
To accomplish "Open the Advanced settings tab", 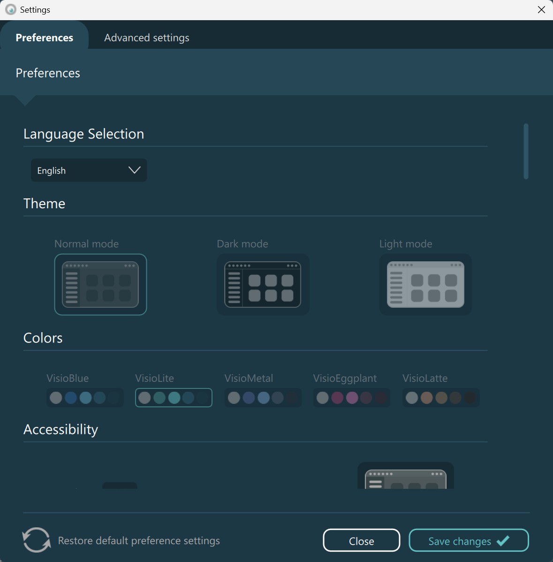I will 146,38.
